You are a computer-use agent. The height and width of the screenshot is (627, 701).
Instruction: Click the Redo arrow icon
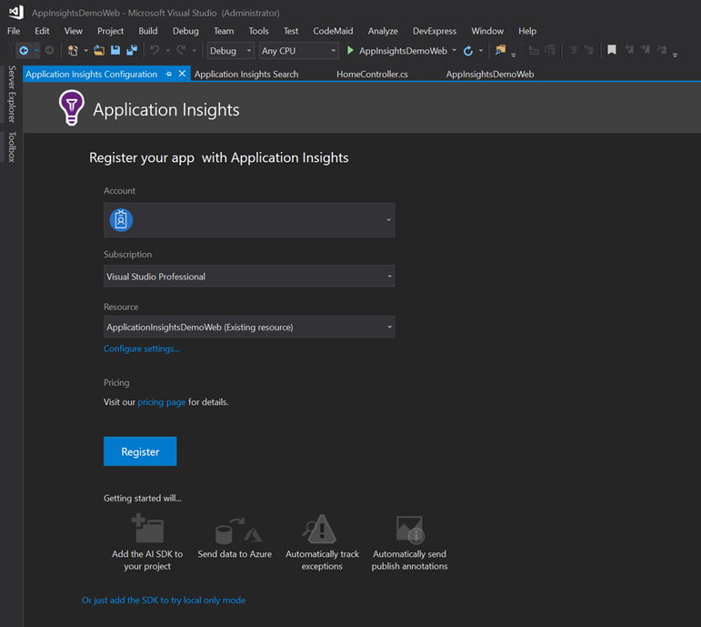point(181,50)
